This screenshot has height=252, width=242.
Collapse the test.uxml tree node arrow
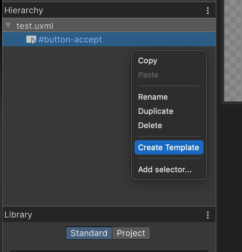[8, 25]
